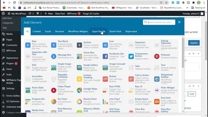
Task: Add a Separator element
Action: [139, 45]
